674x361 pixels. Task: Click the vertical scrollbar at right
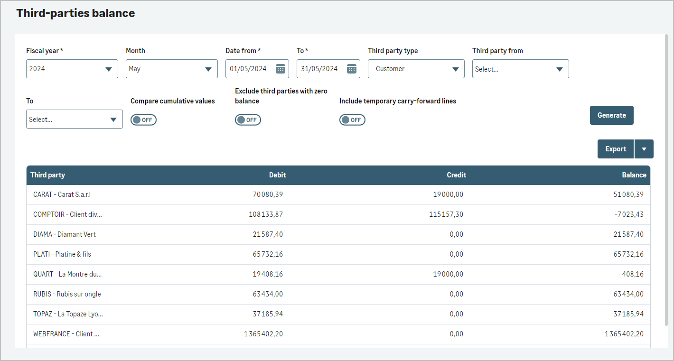pyautogui.click(x=666, y=180)
